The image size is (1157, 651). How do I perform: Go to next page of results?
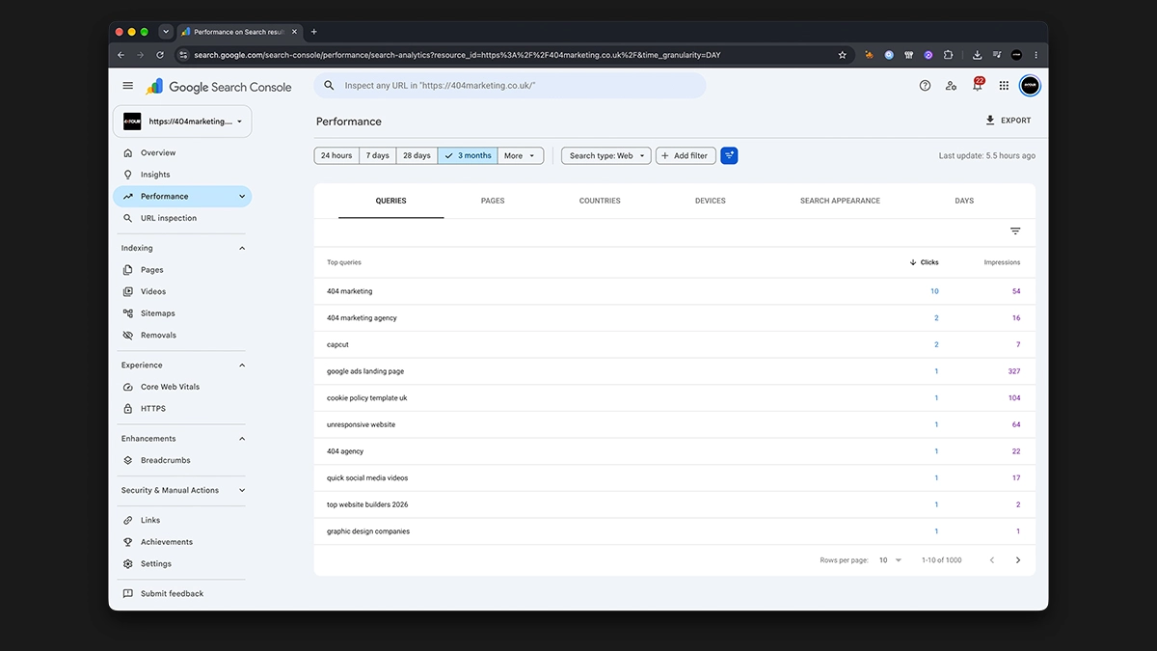coord(1018,560)
